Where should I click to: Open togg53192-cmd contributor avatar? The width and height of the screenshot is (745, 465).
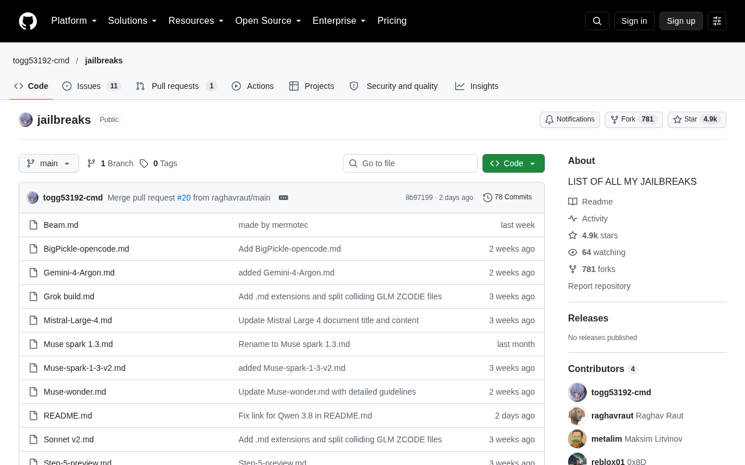point(577,392)
